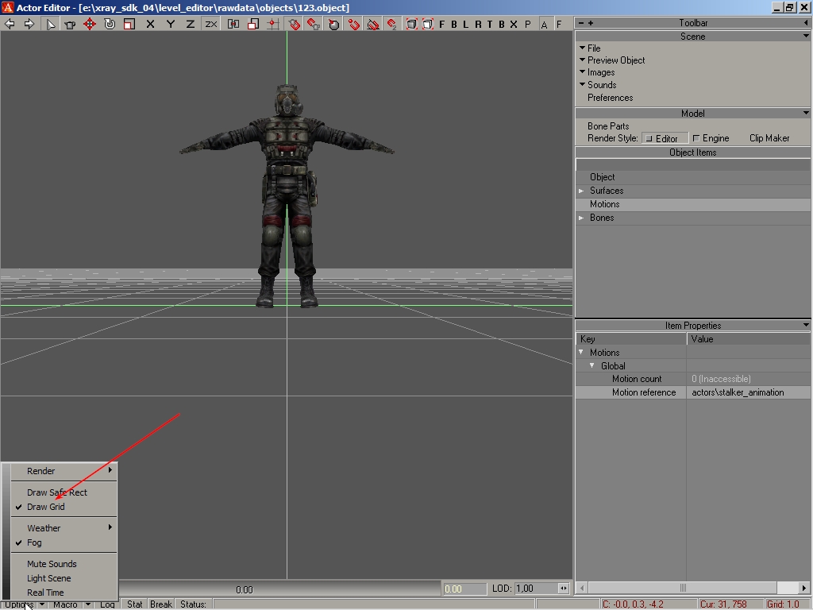Click the vertex snap magnet icon

click(353, 24)
